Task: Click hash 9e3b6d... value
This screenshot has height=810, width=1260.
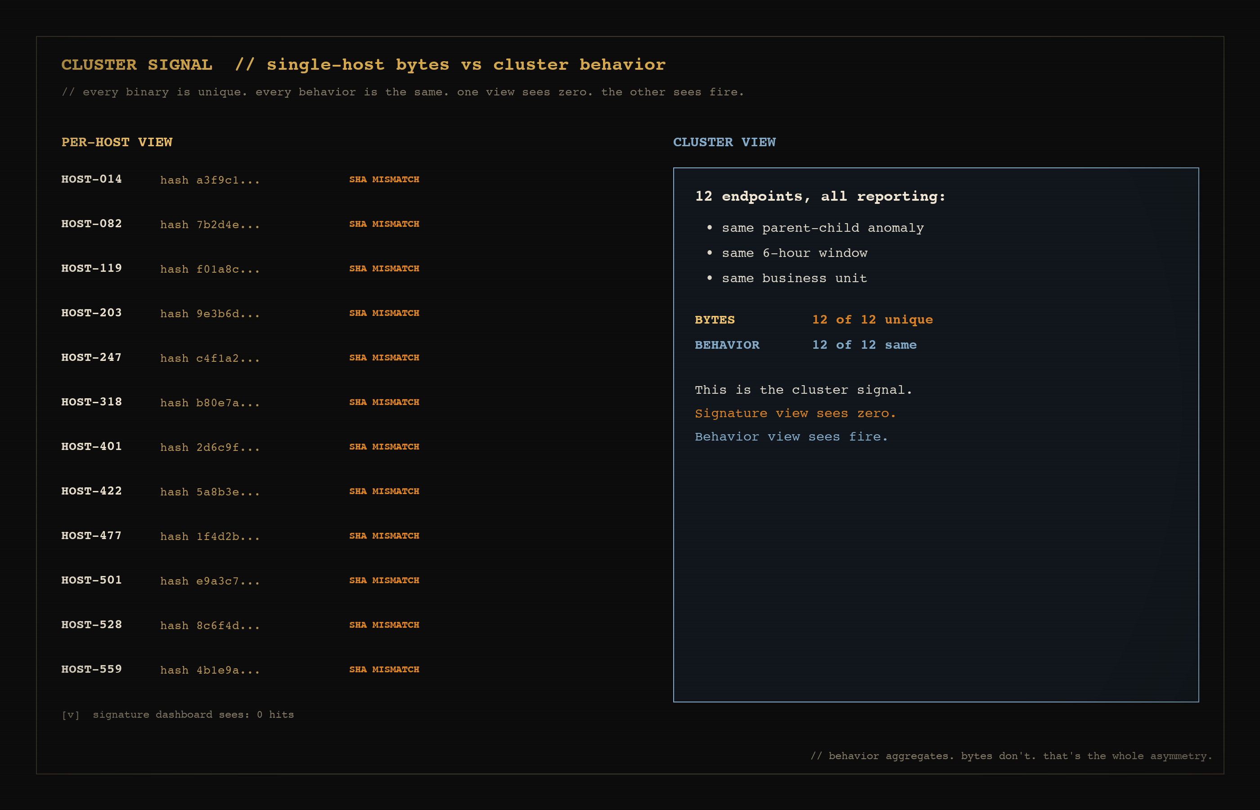Action: (x=210, y=314)
